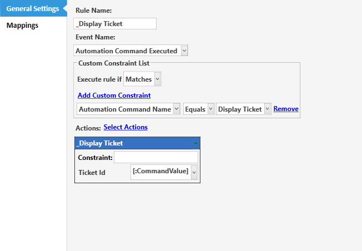The width and height of the screenshot is (362, 251).
Task: Click the "Actions:" label
Action: pos(88,128)
